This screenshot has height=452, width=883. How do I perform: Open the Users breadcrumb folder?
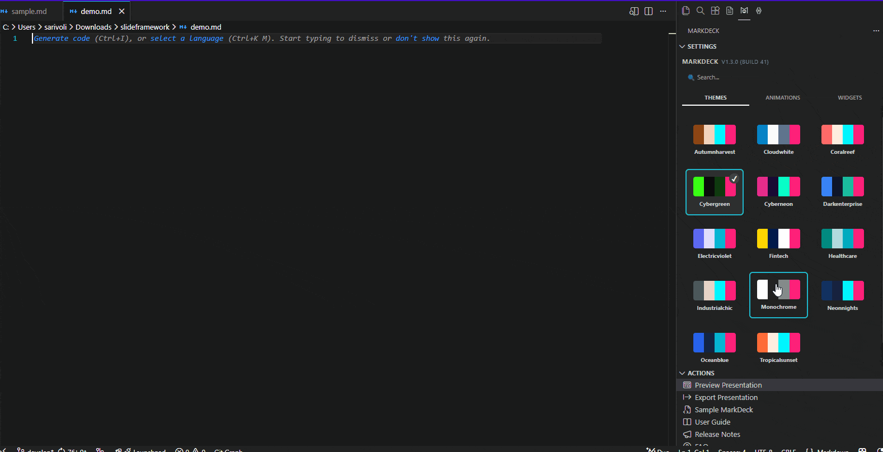coord(26,27)
